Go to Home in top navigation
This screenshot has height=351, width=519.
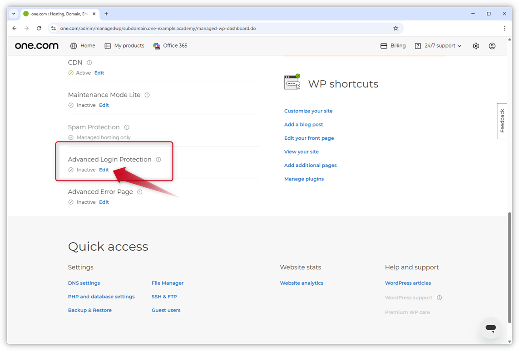(x=88, y=46)
